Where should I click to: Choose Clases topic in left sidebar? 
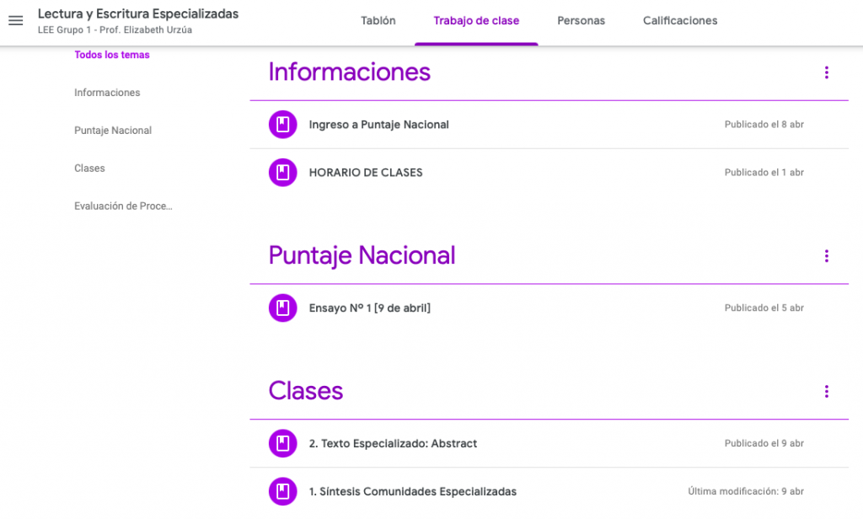coord(89,169)
